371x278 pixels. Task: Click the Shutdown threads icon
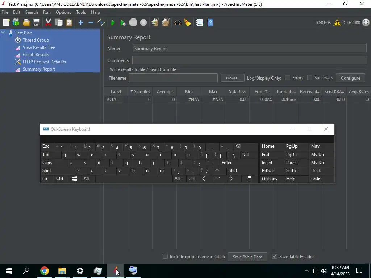coord(143,23)
